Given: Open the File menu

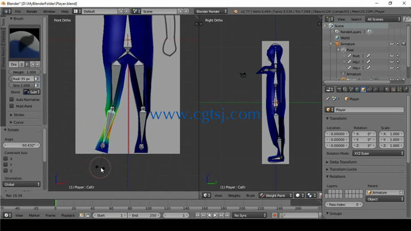Looking at the screenshot, I should 18,11.
